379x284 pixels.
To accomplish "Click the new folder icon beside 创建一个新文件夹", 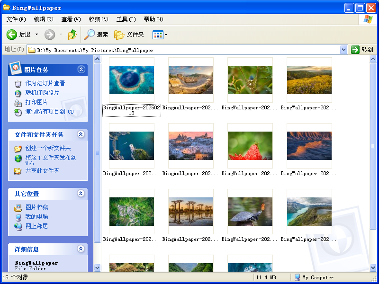I will point(18,149).
